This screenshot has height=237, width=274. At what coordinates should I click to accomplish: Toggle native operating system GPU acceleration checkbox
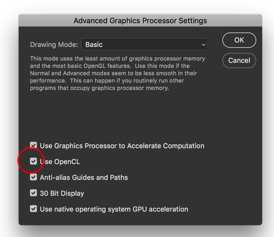pos(34,209)
